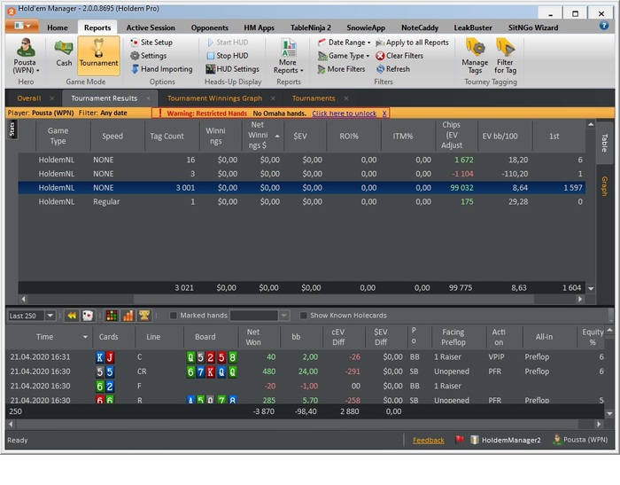Open the hand replayer cards icon
Viewport: 620px width, 485px height.
[x=88, y=316]
